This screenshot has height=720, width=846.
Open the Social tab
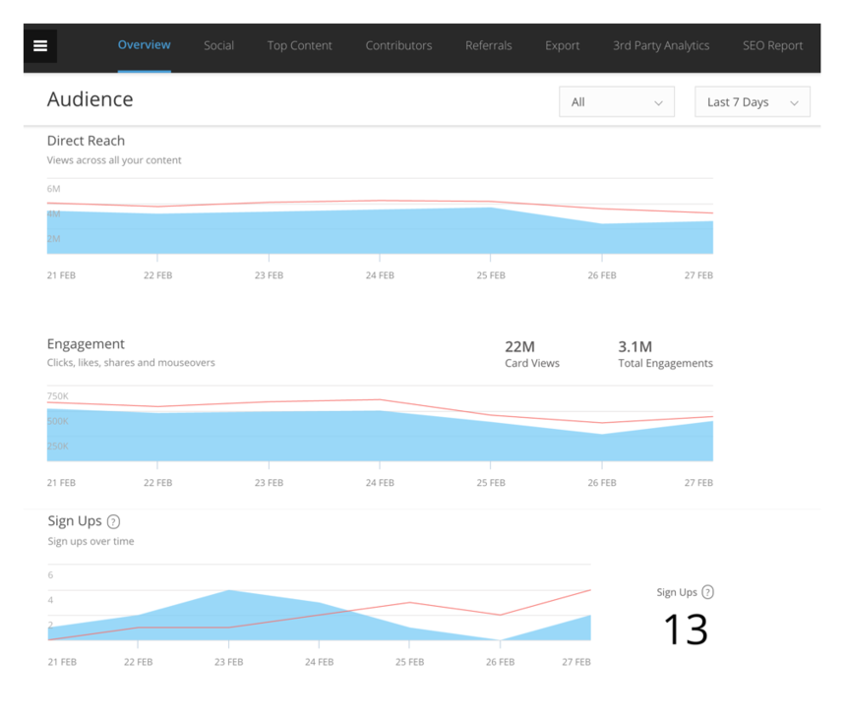point(218,46)
